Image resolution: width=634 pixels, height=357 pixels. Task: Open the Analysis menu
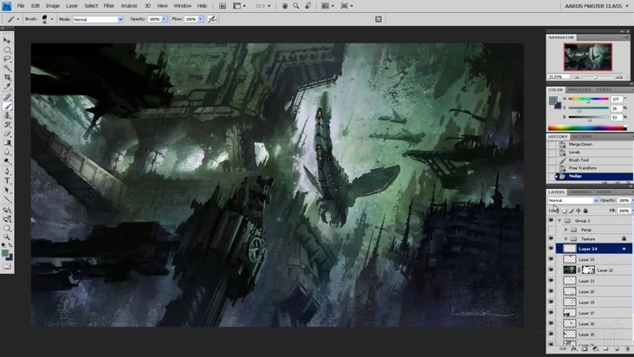click(x=129, y=6)
